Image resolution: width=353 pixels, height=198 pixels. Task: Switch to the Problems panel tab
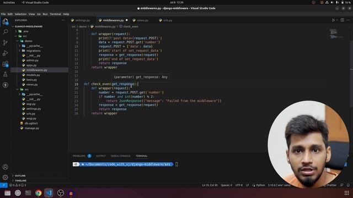point(79,156)
